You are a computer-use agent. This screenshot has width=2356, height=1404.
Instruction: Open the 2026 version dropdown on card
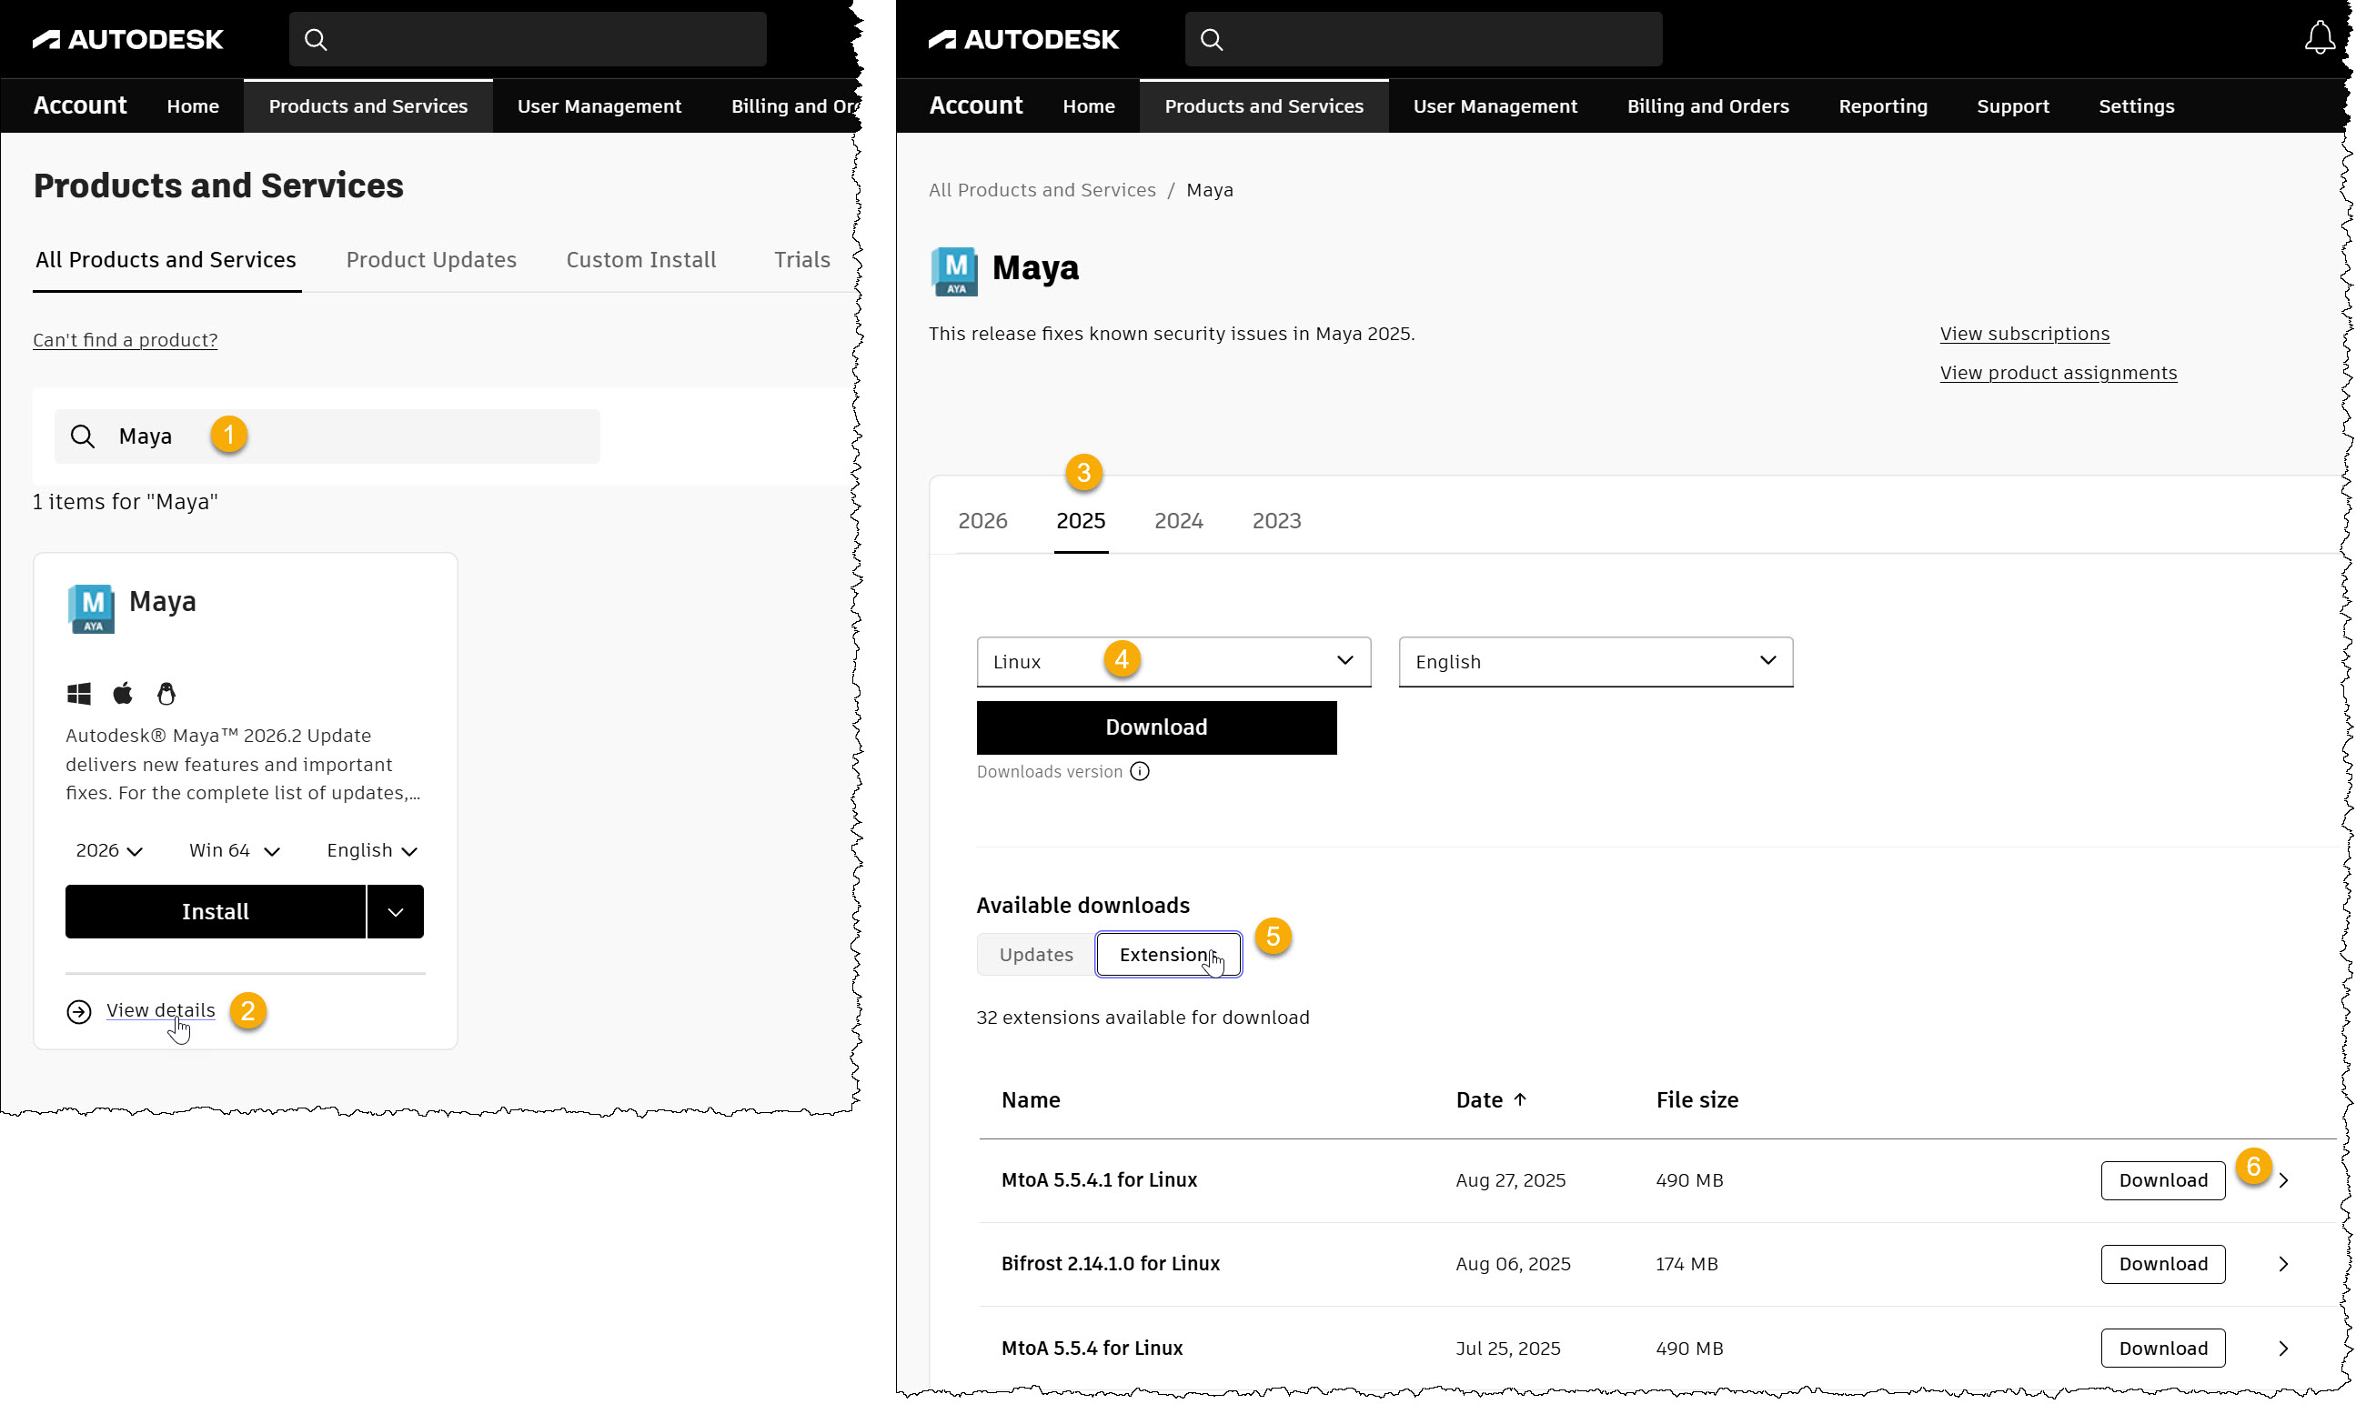[110, 850]
